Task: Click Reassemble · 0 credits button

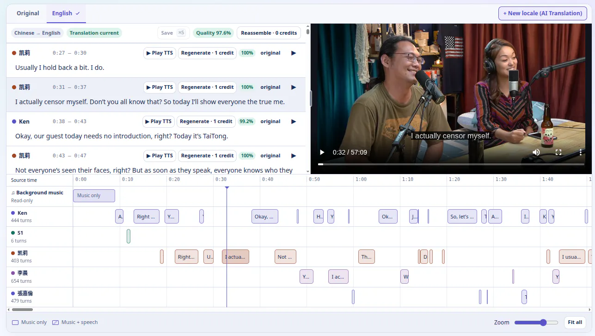Action: coord(269,33)
